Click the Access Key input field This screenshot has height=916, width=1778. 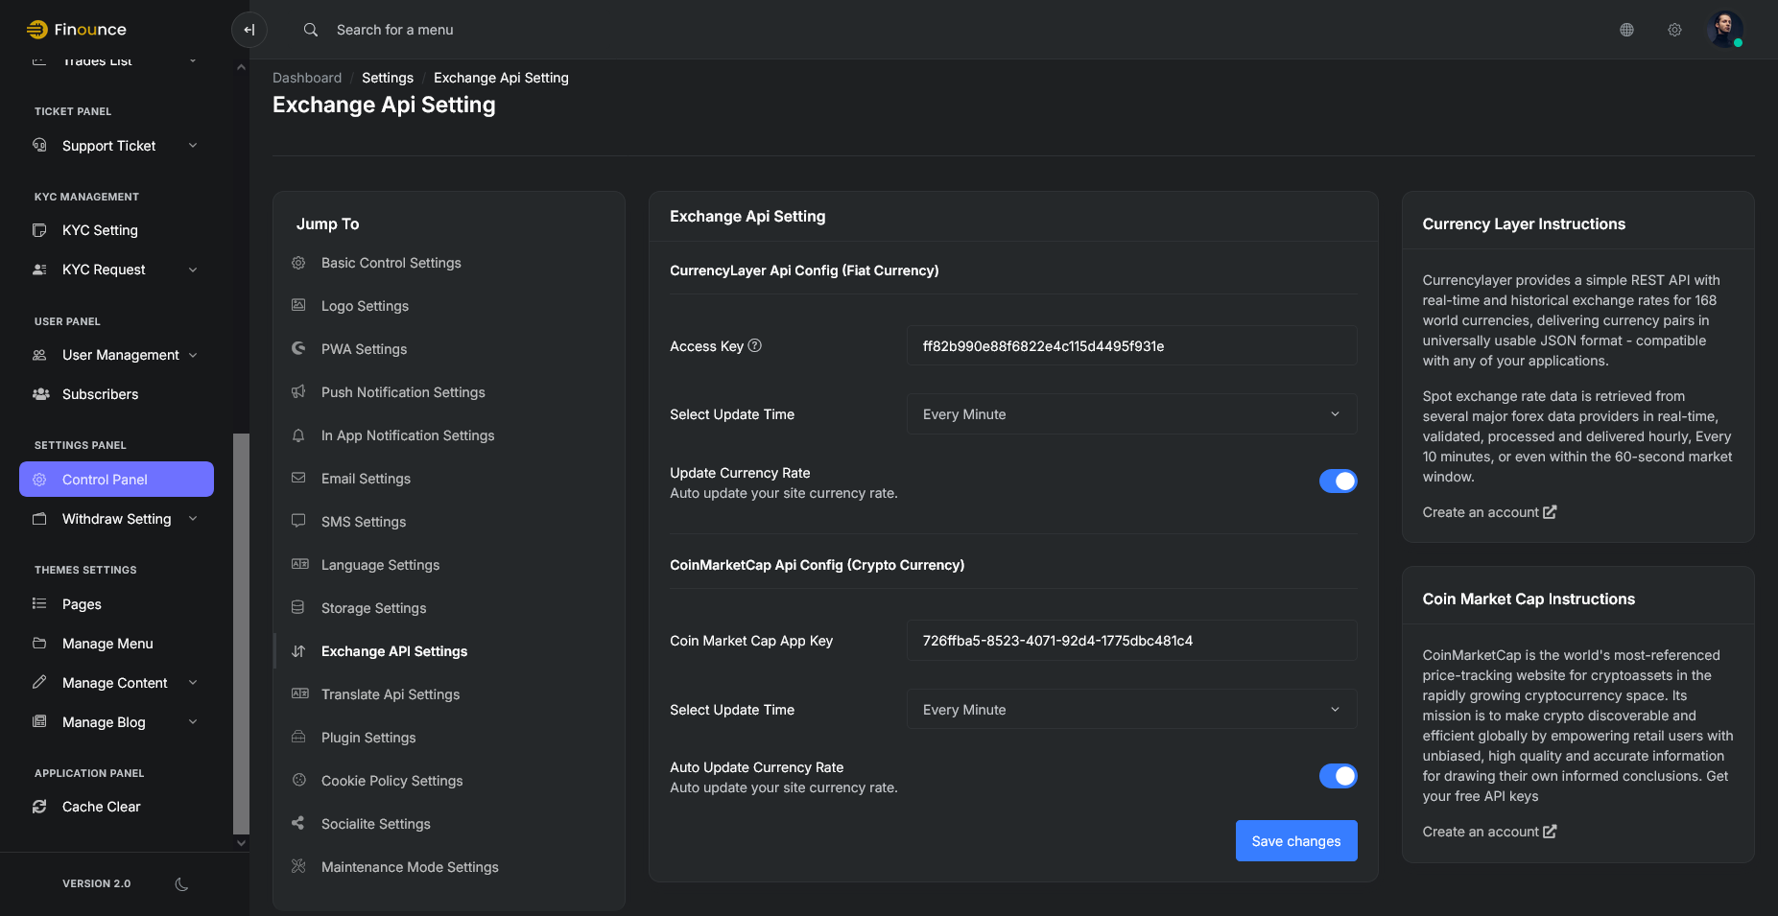click(1131, 346)
